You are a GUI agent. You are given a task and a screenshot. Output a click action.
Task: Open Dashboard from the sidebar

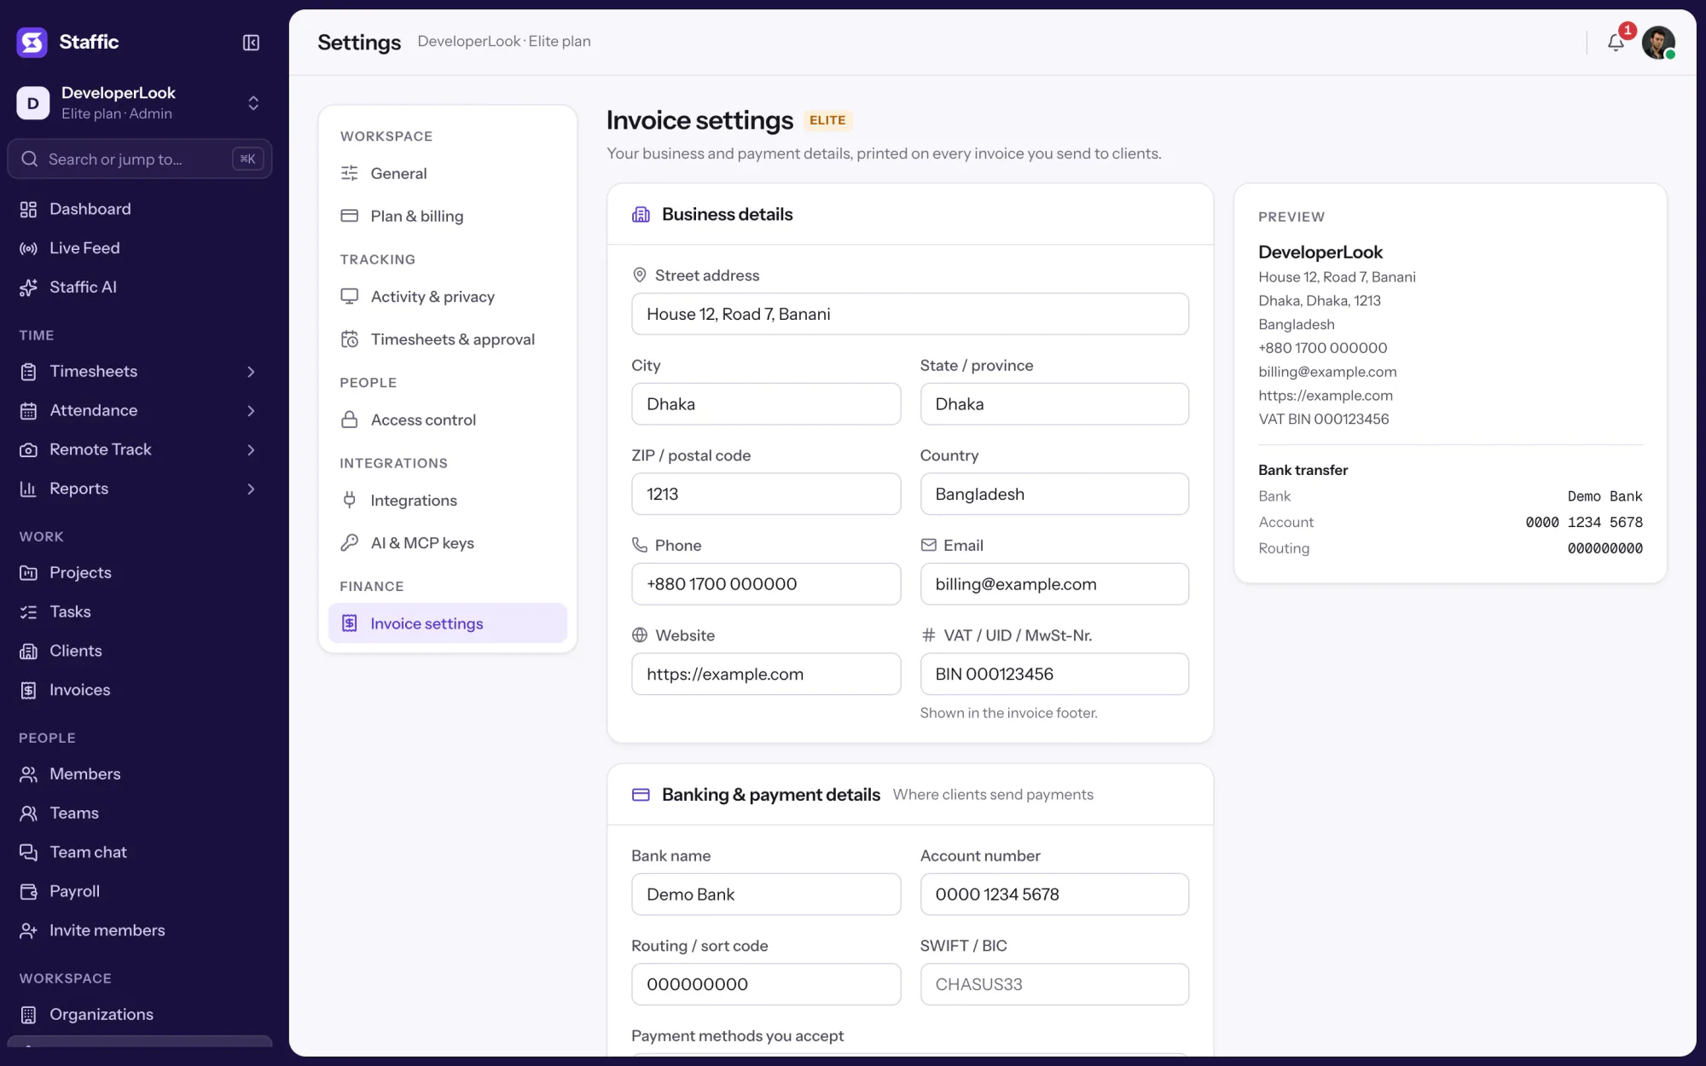tap(140, 209)
